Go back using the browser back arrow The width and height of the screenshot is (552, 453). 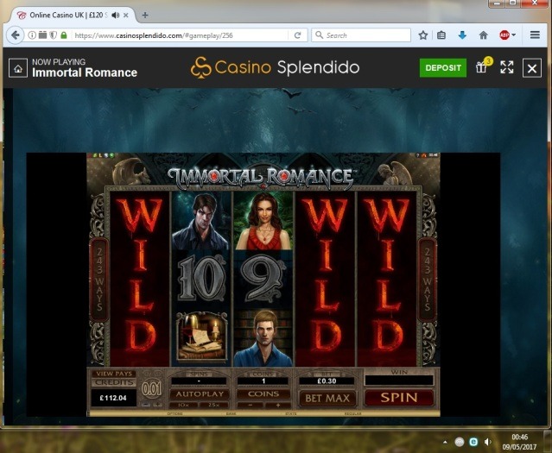(x=16, y=35)
